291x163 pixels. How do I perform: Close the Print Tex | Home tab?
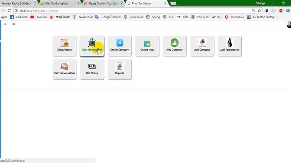(x=165, y=3)
